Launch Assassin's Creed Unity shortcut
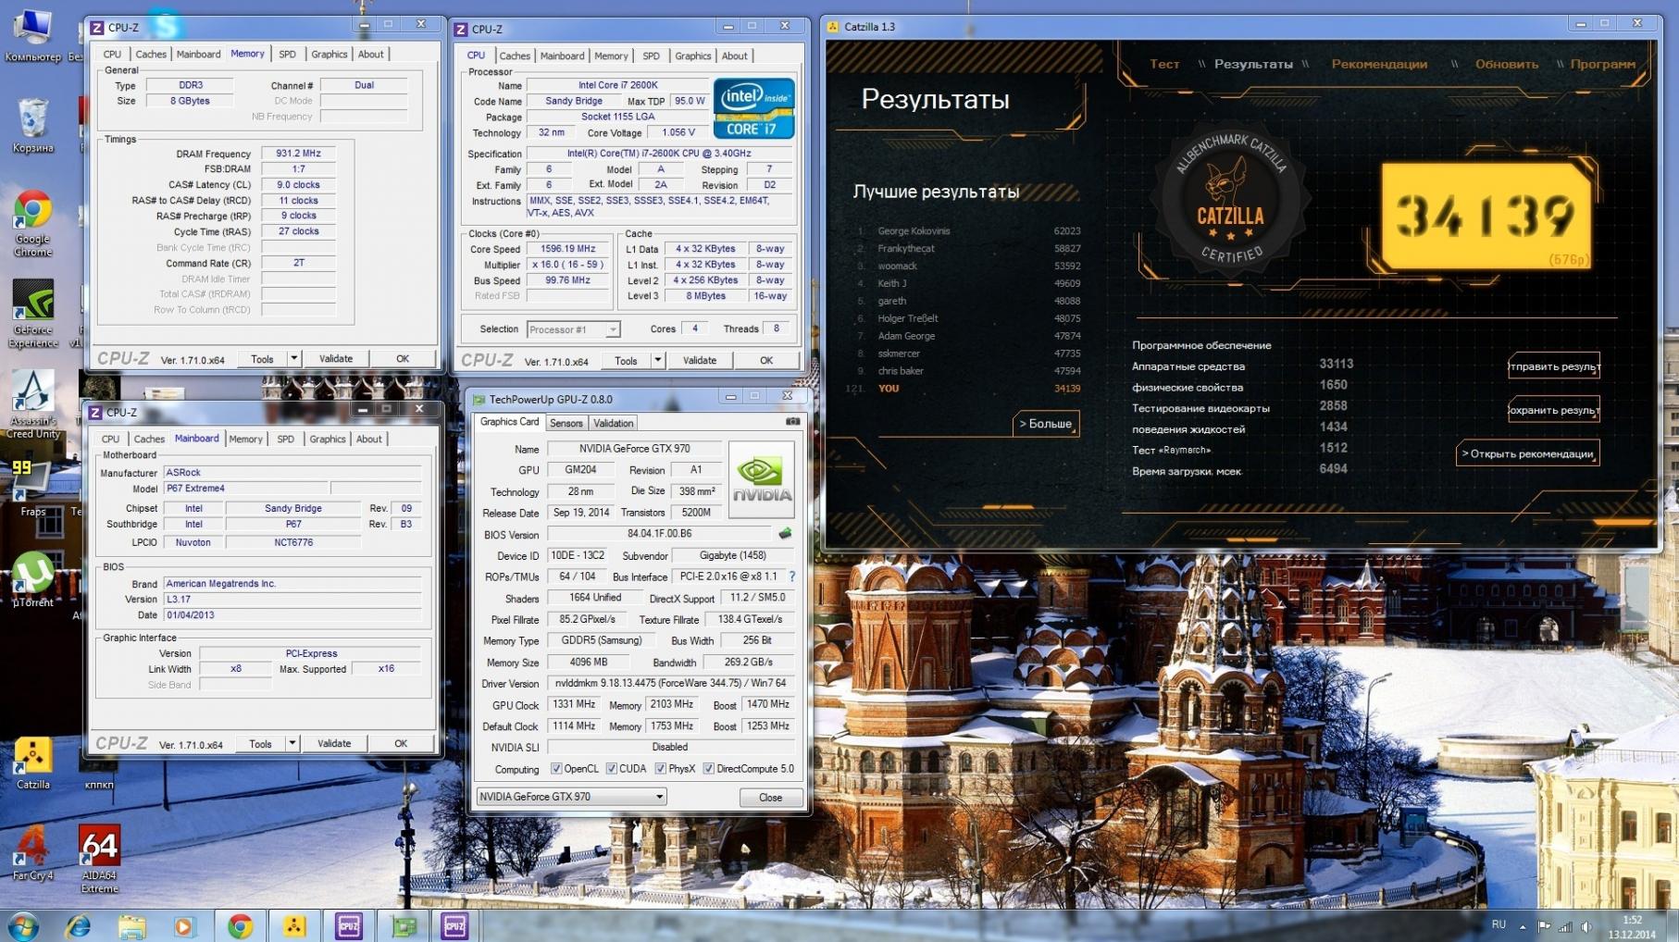Image resolution: width=1679 pixels, height=942 pixels. tap(33, 405)
